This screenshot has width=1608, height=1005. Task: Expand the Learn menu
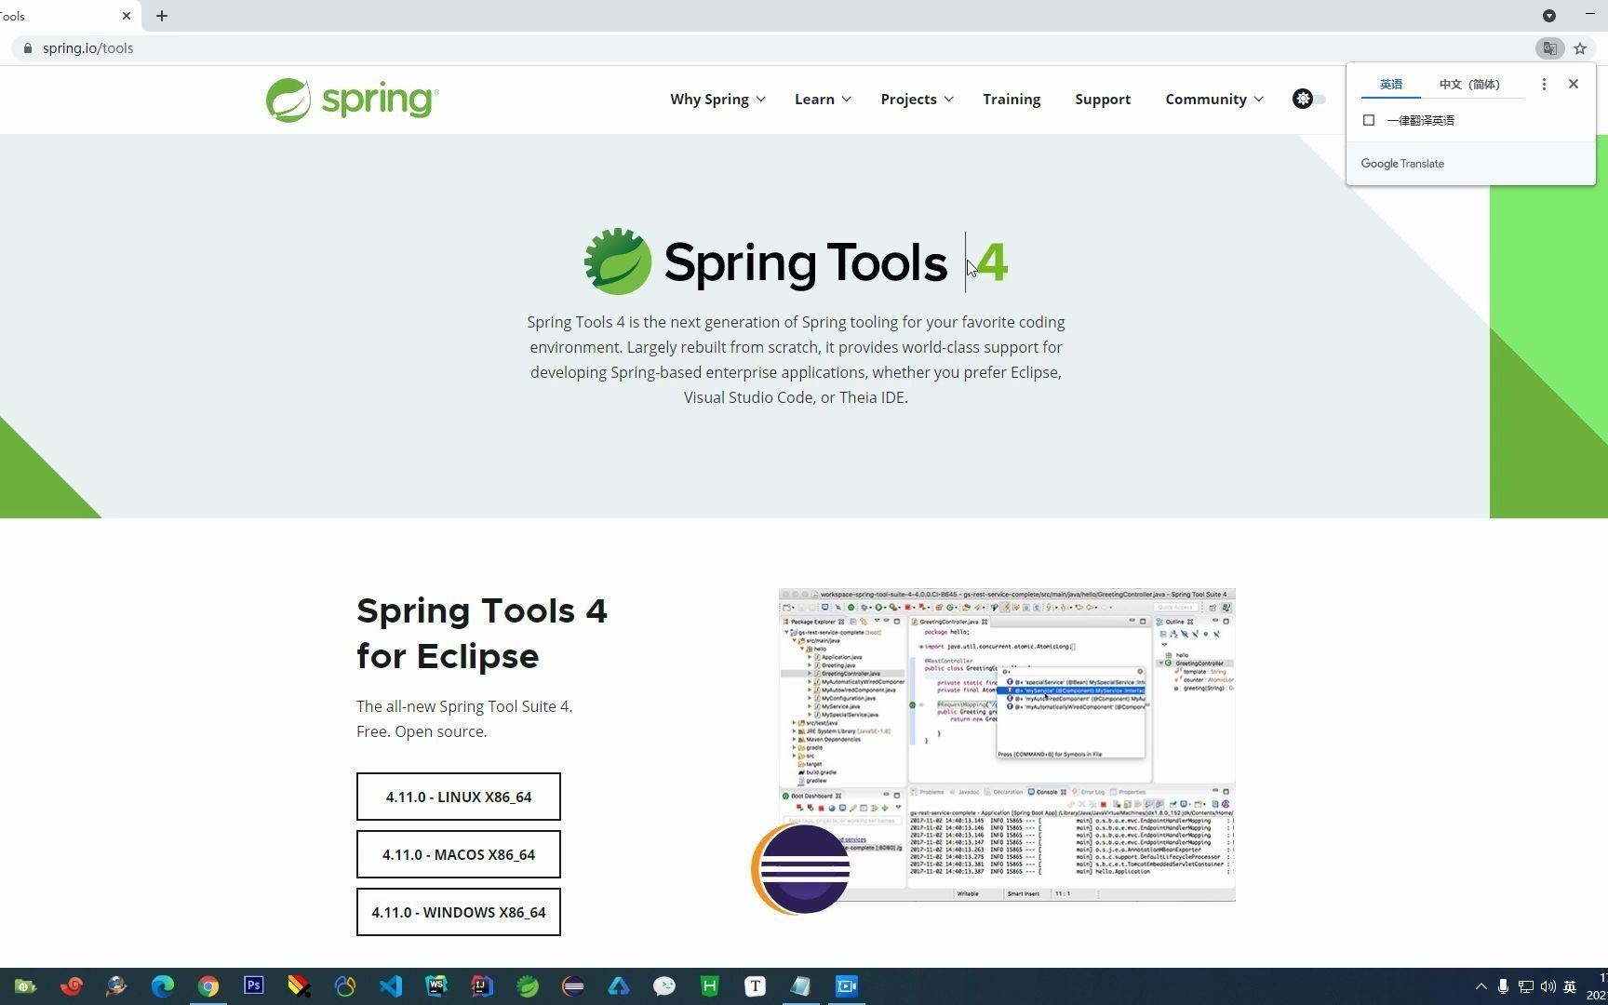[823, 100]
